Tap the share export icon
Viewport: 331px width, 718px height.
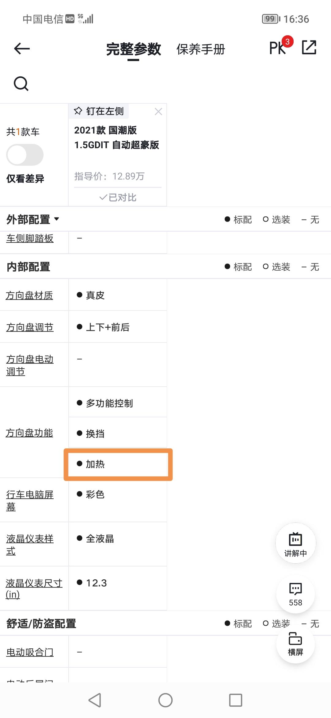[x=309, y=48]
